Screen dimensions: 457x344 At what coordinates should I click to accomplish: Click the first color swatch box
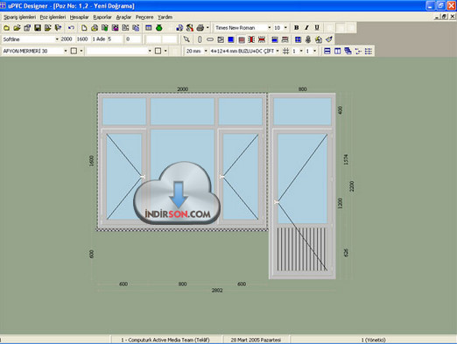pos(74,51)
